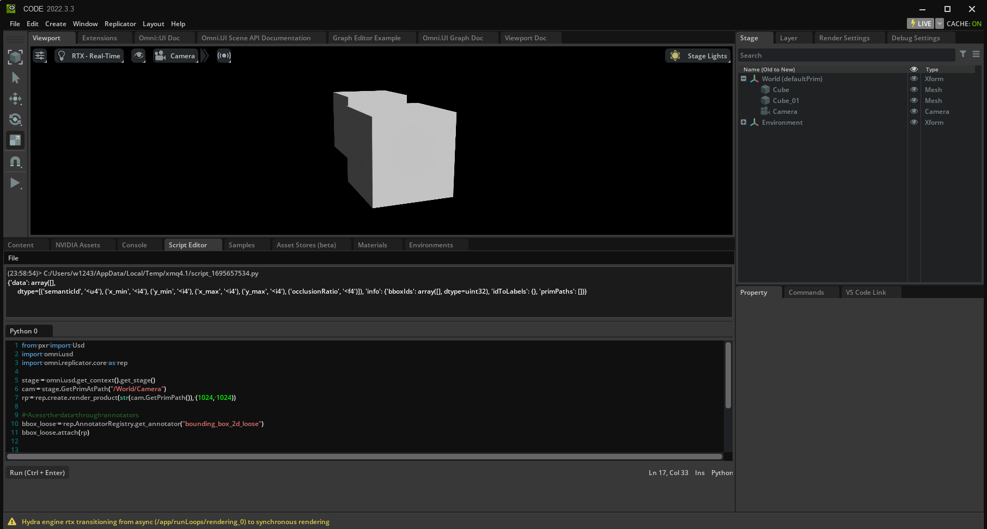Expand the Environment tree node
Image resolution: width=987 pixels, height=529 pixels.
click(744, 122)
